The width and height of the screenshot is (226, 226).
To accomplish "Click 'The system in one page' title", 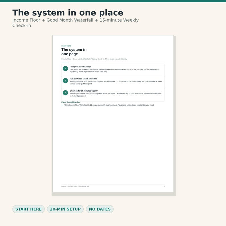I will (x=74, y=52).
